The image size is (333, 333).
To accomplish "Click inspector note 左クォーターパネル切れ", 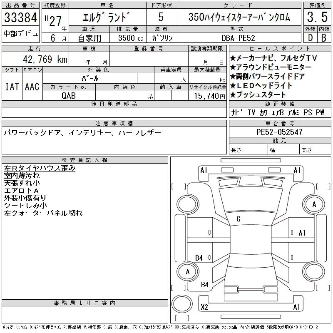I will (x=43, y=213).
